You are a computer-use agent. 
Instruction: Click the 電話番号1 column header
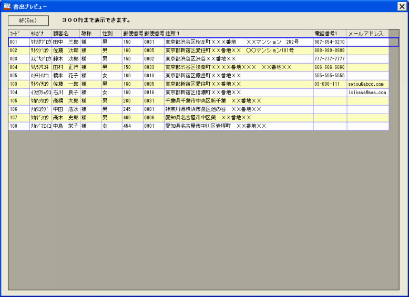pos(330,34)
